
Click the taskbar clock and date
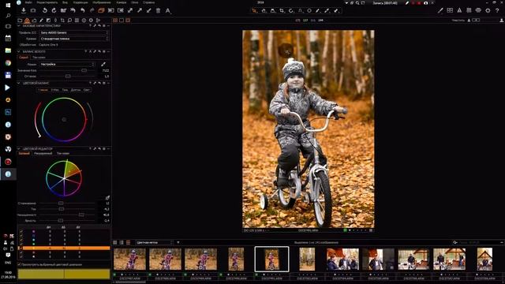(x=8, y=275)
